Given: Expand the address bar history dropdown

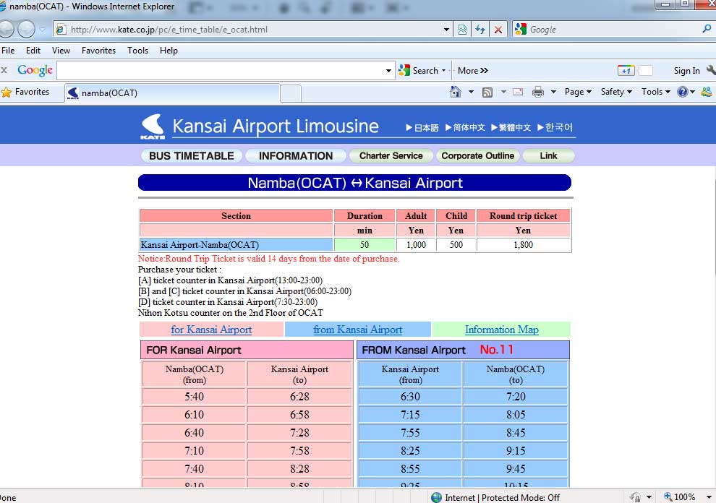Looking at the screenshot, I should (x=446, y=30).
